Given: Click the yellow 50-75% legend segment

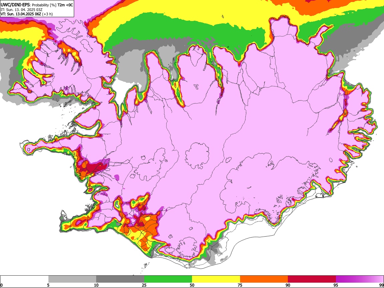Looking at the screenshot, I should (x=216, y=279).
